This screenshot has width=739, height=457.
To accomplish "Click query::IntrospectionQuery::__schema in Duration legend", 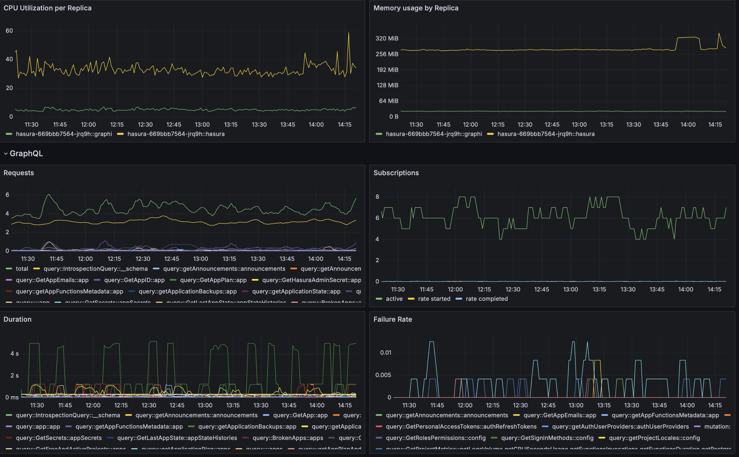I will (68, 415).
